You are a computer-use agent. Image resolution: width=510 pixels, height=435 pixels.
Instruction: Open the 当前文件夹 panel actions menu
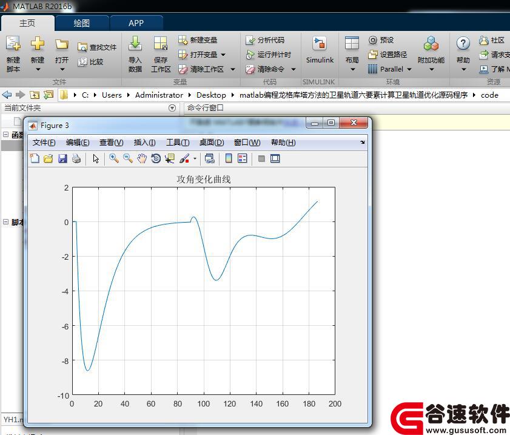click(x=172, y=108)
